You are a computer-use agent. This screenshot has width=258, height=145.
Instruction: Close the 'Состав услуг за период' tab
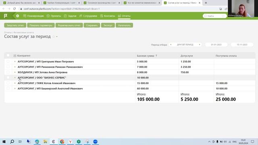pyautogui.click(x=200, y=3)
